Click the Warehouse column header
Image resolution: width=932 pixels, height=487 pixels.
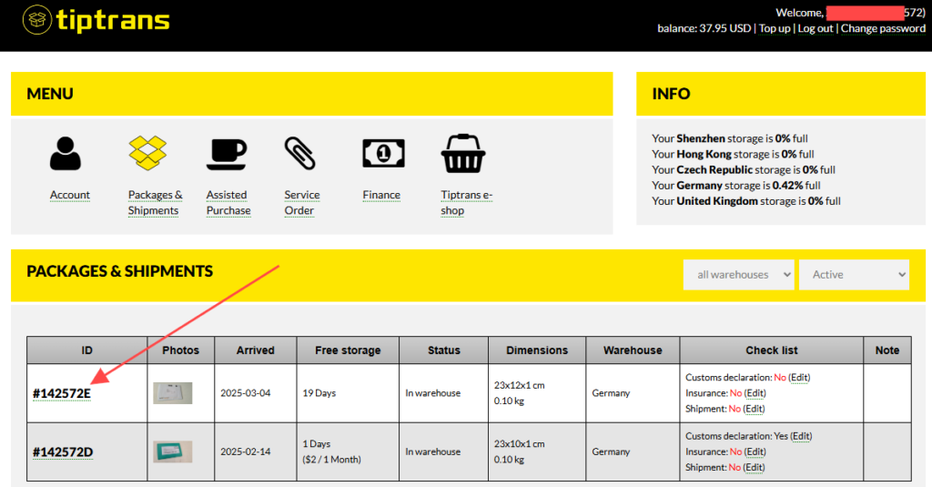point(633,350)
